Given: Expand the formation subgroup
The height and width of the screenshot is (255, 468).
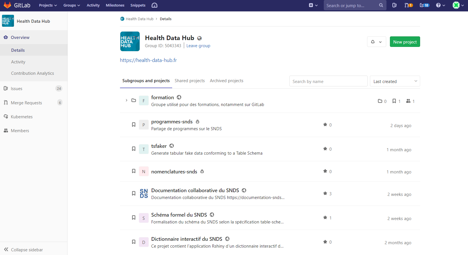Looking at the screenshot, I should click(126, 100).
